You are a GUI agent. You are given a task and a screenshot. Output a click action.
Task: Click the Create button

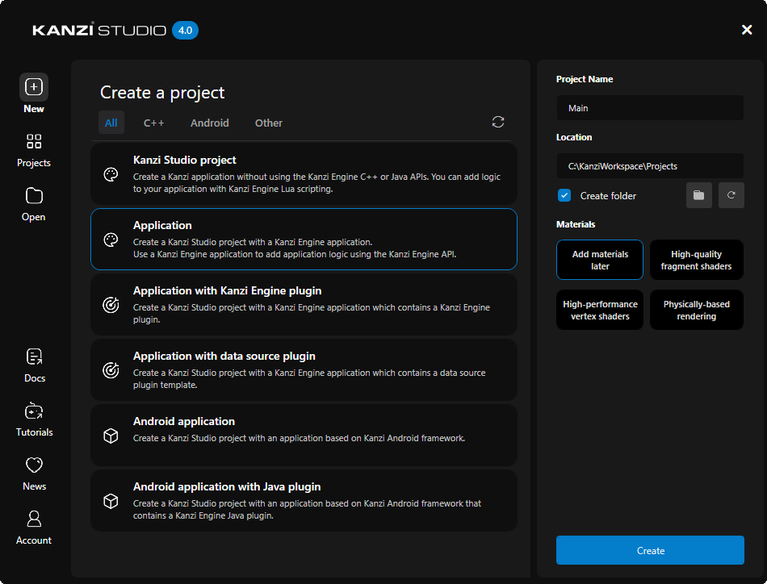(650, 550)
